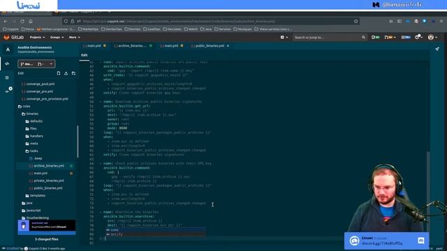The image size is (447, 251).
Task: Switch to the archive_binaries editor tab
Action: 133,46
